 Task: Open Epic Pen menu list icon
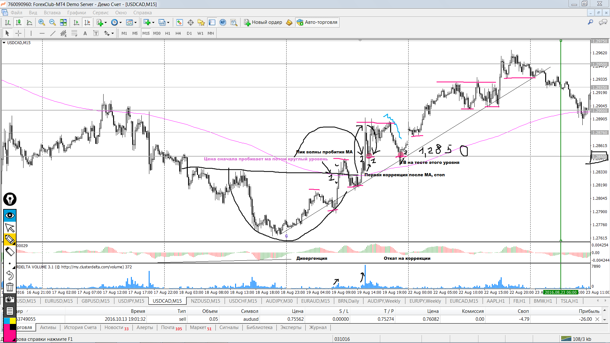[10, 311]
